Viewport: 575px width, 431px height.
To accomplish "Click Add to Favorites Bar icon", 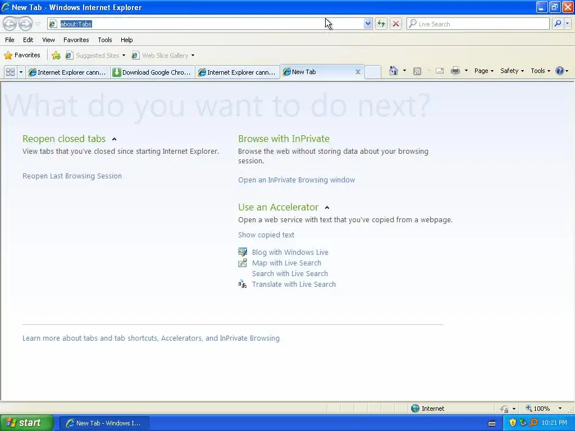I will 56,56.
